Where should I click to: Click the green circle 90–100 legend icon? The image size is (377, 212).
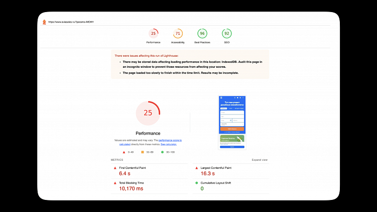pyautogui.click(x=162, y=152)
